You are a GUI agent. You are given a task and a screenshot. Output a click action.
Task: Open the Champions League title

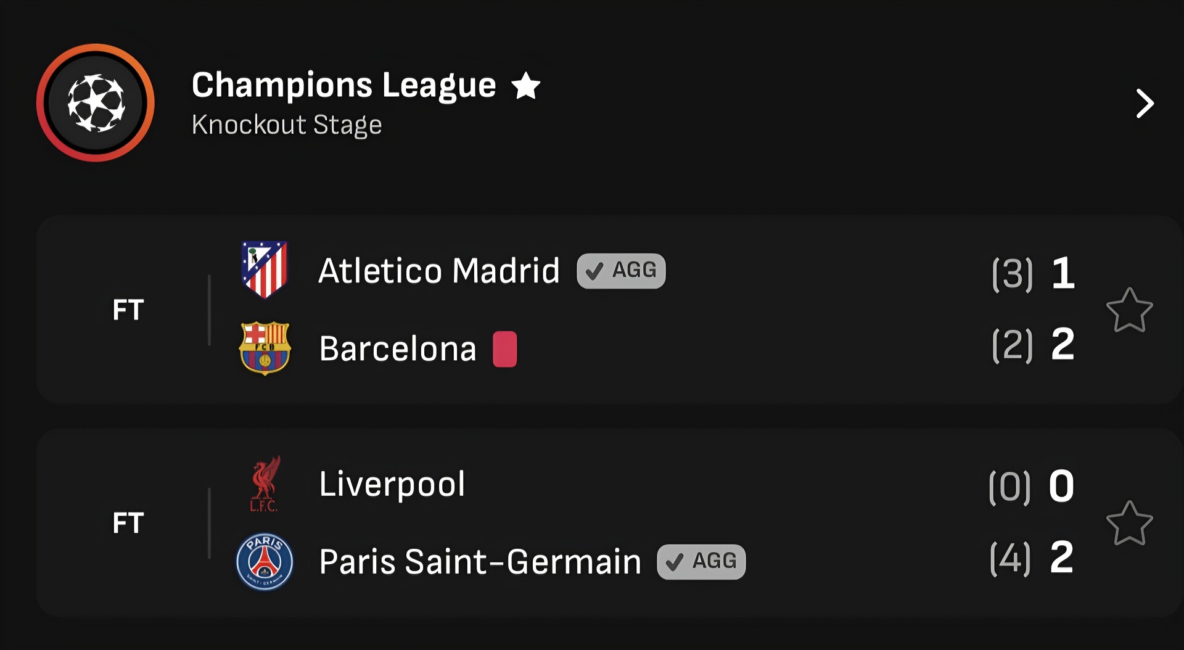pyautogui.click(x=343, y=85)
